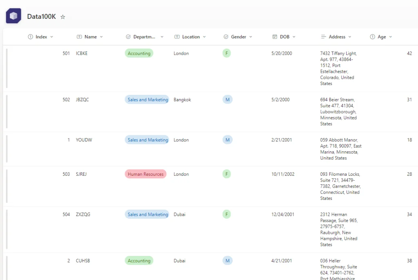The image size is (418, 280).
Task: Open the Location column dropdown chevron
Action: coord(205,37)
